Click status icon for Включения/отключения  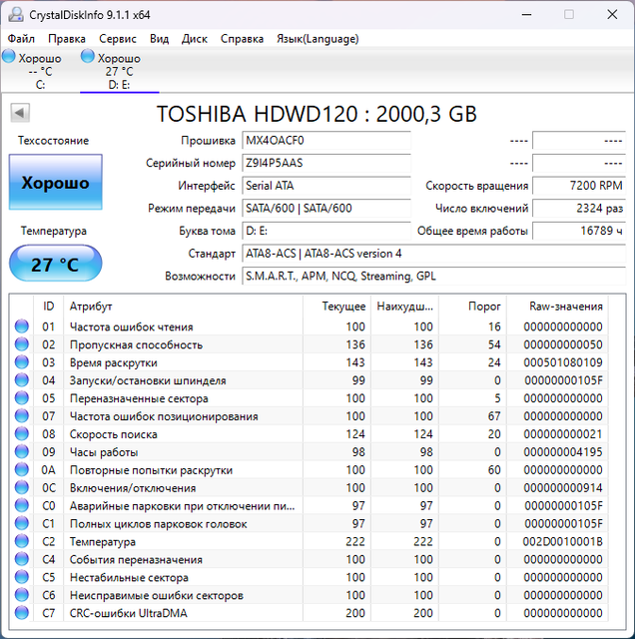pyautogui.click(x=22, y=488)
